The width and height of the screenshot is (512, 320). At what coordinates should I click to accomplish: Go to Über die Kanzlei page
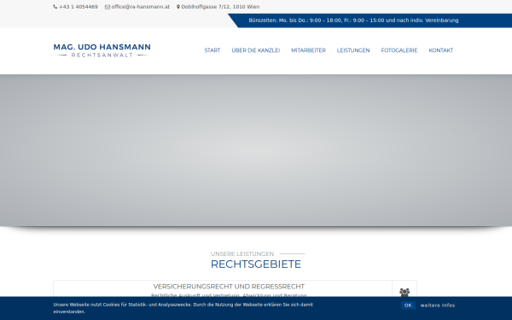point(256,50)
